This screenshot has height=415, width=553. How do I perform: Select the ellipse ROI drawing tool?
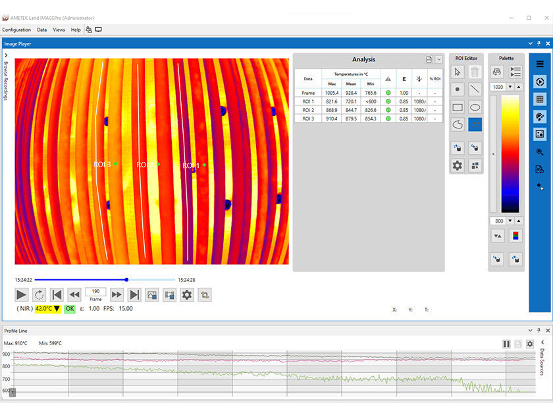click(x=475, y=107)
